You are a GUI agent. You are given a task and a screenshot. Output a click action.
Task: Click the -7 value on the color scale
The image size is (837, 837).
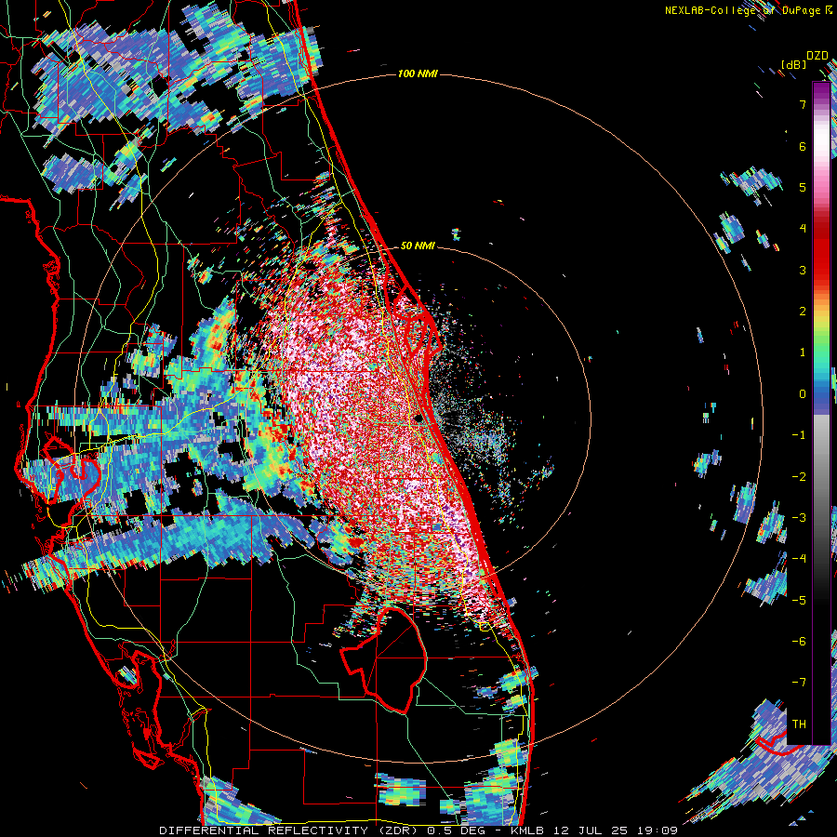799,683
